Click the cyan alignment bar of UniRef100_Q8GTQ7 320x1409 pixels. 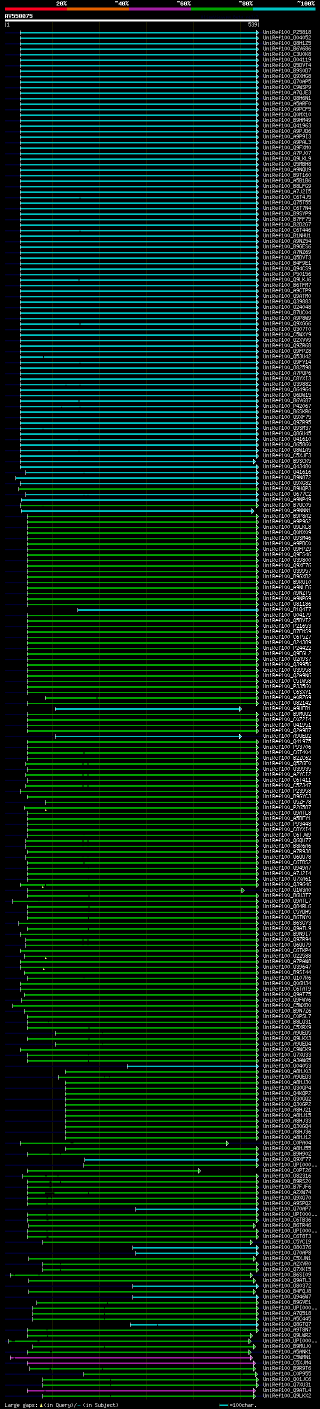[193, 1325]
